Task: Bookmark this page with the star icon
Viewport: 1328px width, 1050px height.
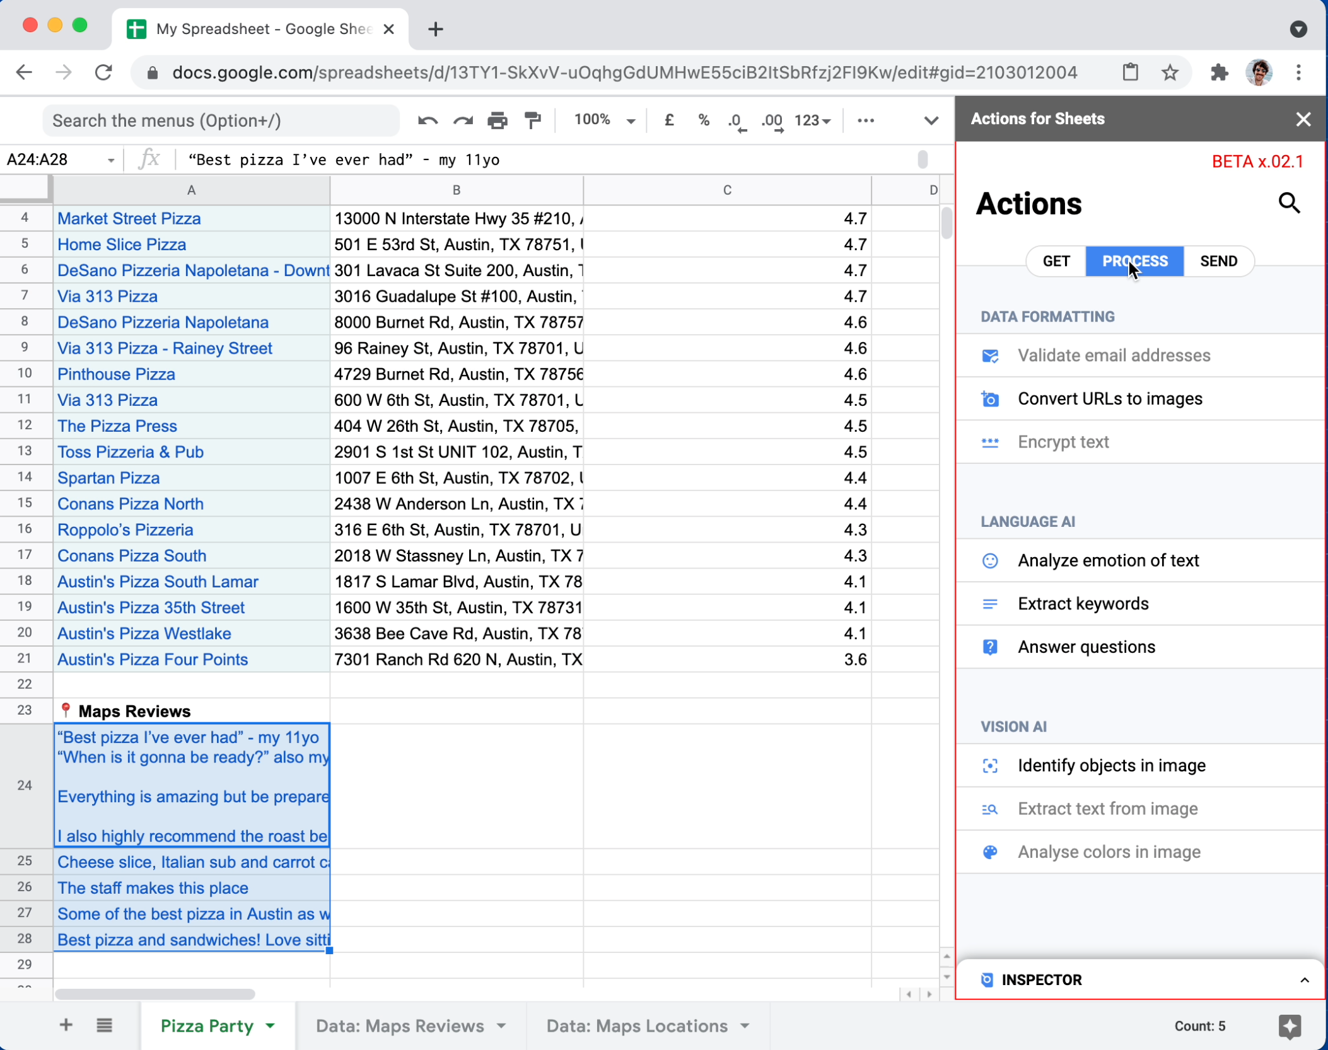Action: point(1170,72)
